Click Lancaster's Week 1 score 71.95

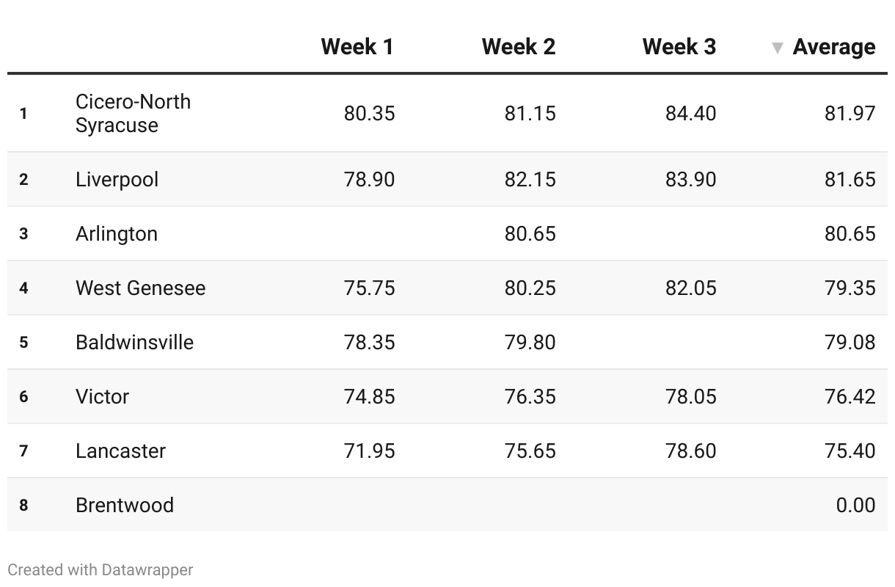tap(369, 451)
